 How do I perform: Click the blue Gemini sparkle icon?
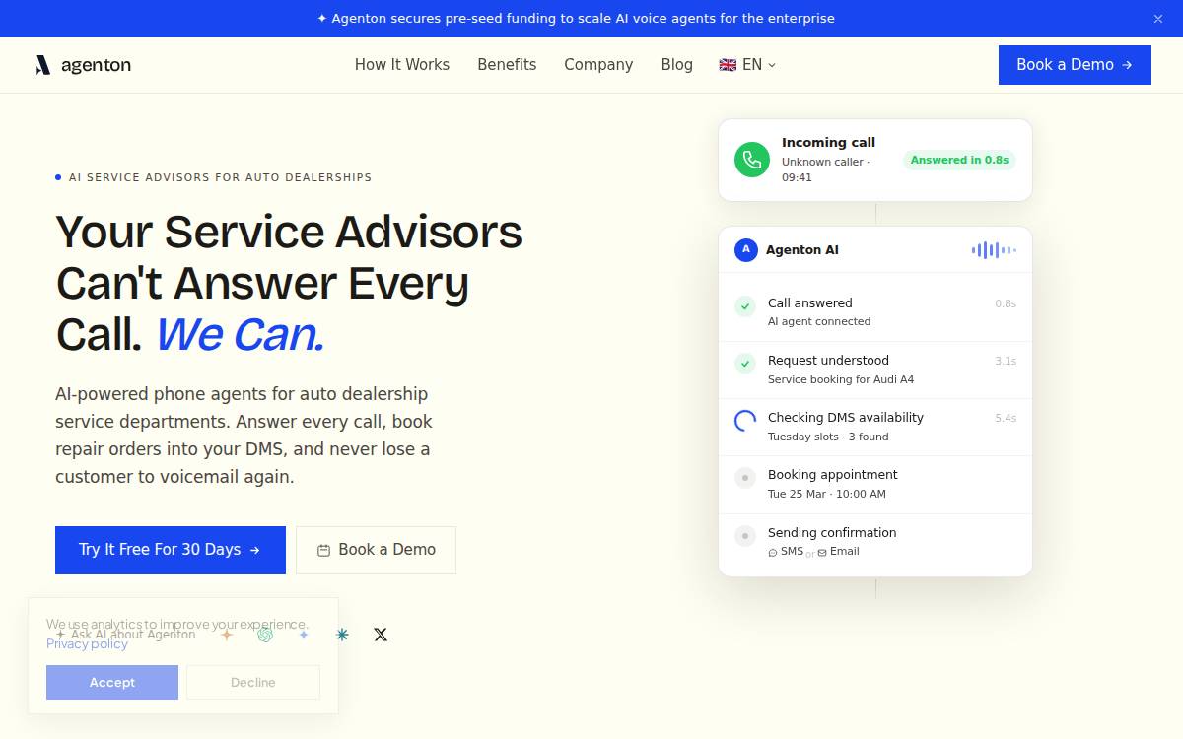[304, 635]
